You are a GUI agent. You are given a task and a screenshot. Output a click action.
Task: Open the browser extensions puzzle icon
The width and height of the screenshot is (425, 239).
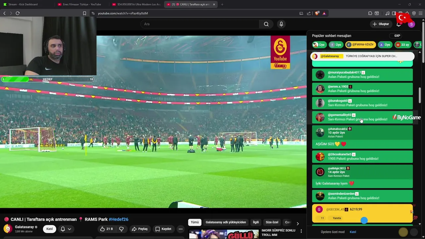[370, 13]
